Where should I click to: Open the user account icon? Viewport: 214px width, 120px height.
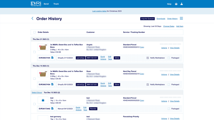click(x=181, y=4)
